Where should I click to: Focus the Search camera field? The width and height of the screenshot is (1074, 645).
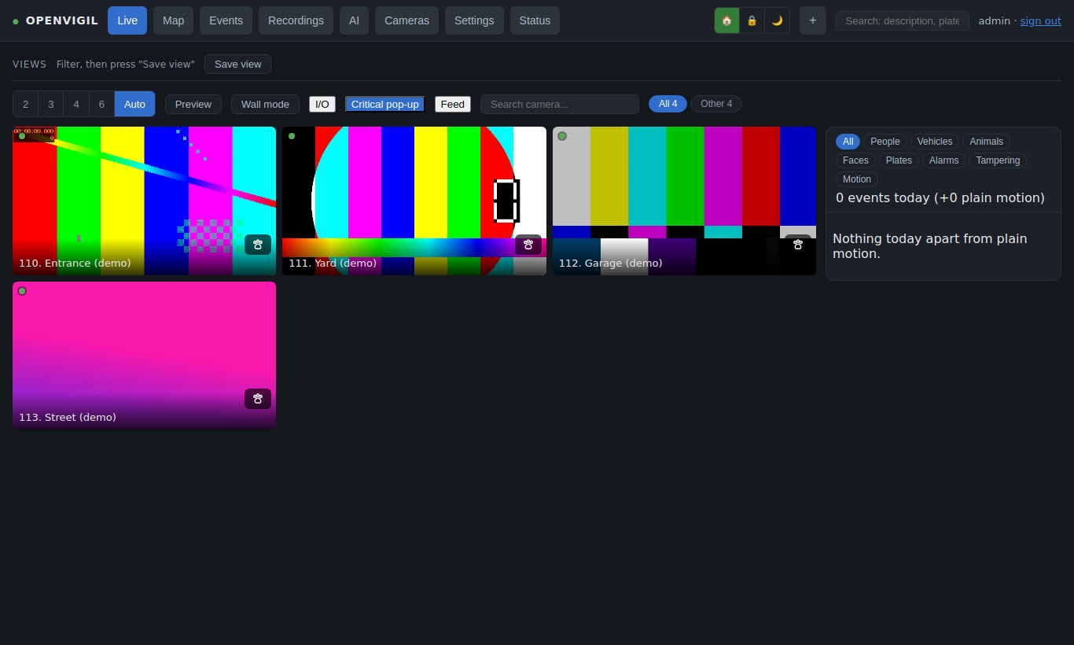click(560, 104)
